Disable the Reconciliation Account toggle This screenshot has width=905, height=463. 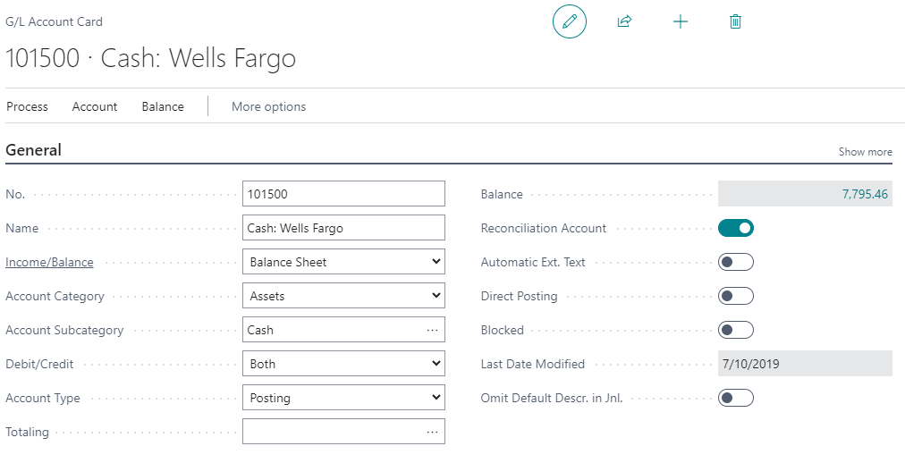pos(735,228)
